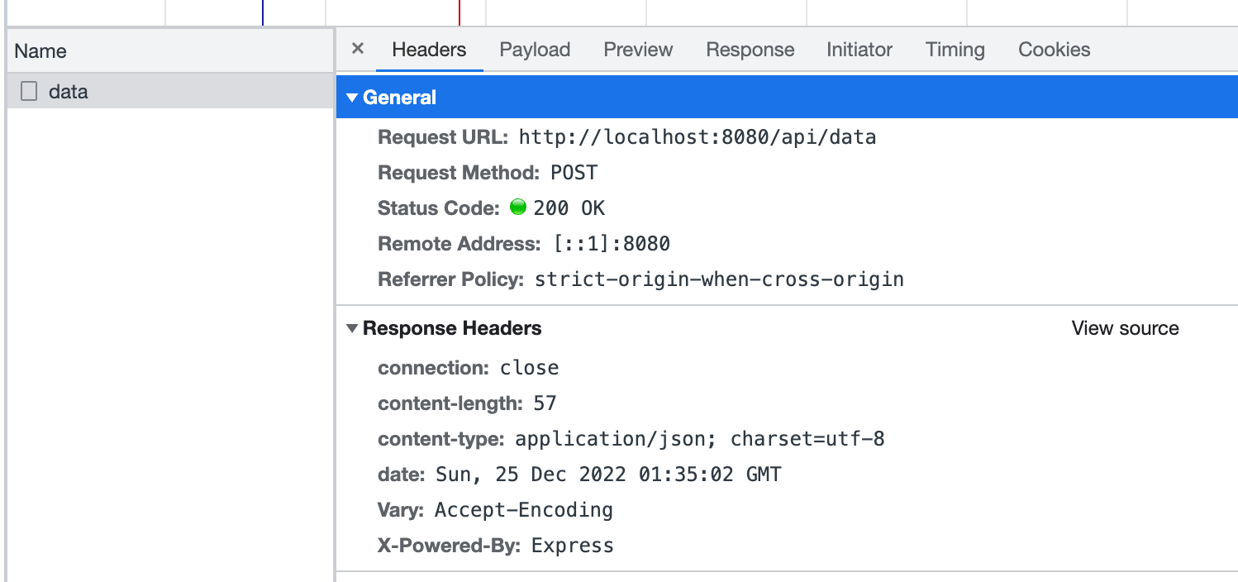Click the connection close header value
The height and width of the screenshot is (582, 1238).
[x=529, y=368]
